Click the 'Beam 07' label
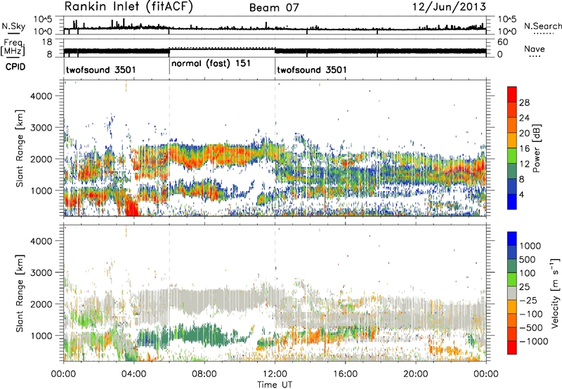 pyautogui.click(x=274, y=8)
